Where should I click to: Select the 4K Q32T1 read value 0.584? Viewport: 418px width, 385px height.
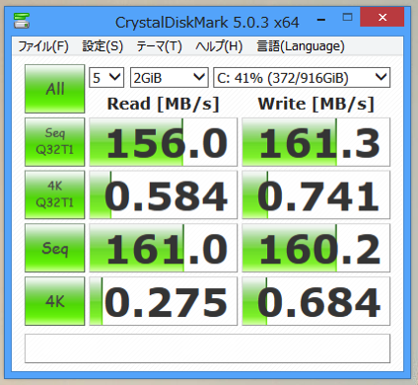coord(163,194)
